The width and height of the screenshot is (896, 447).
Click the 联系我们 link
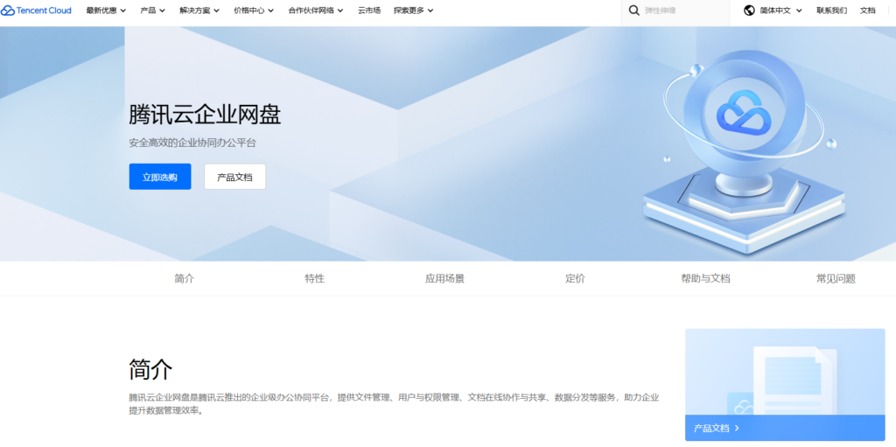(831, 10)
